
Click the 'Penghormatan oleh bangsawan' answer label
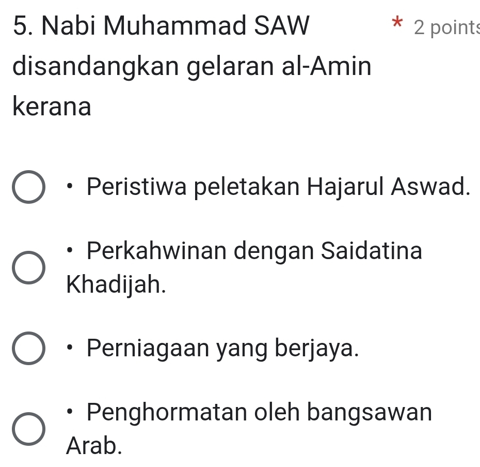[x=259, y=413]
